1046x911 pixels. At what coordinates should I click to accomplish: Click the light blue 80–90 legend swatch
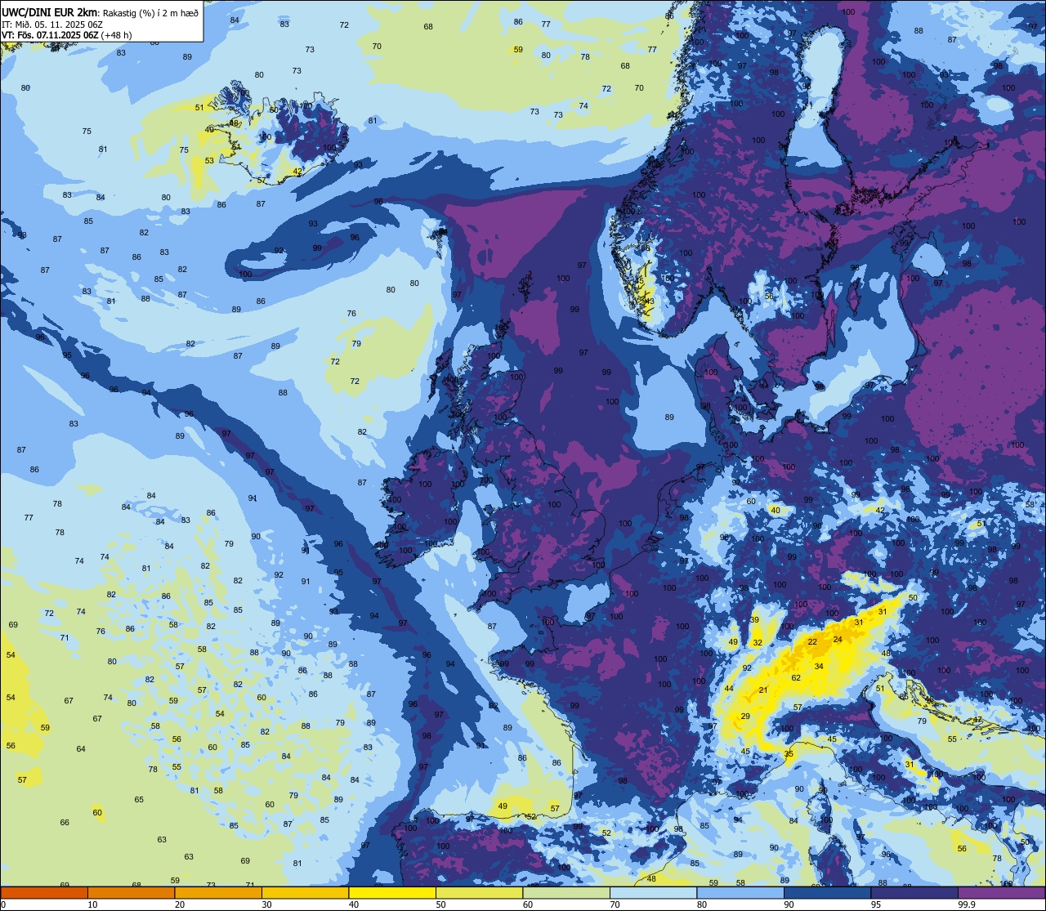(740, 892)
